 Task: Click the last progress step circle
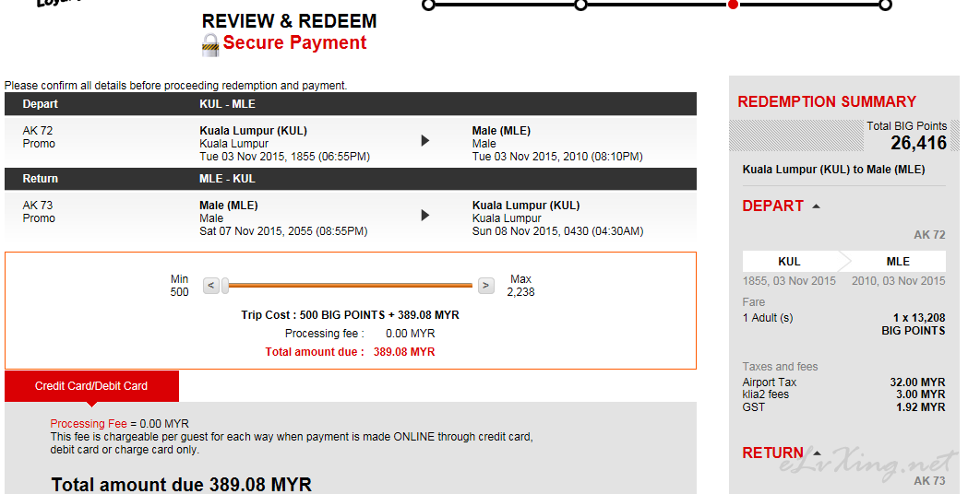point(885,5)
